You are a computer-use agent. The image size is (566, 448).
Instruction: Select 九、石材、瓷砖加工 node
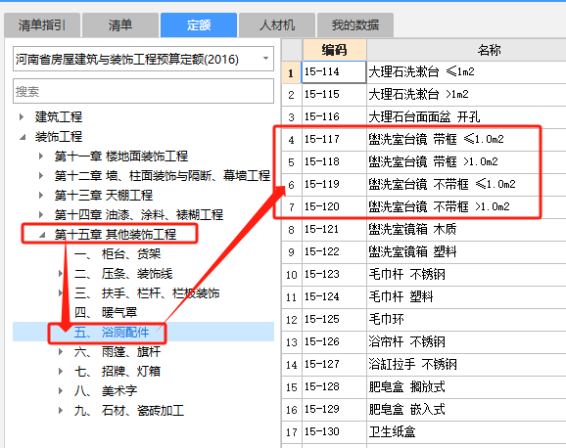point(129,410)
